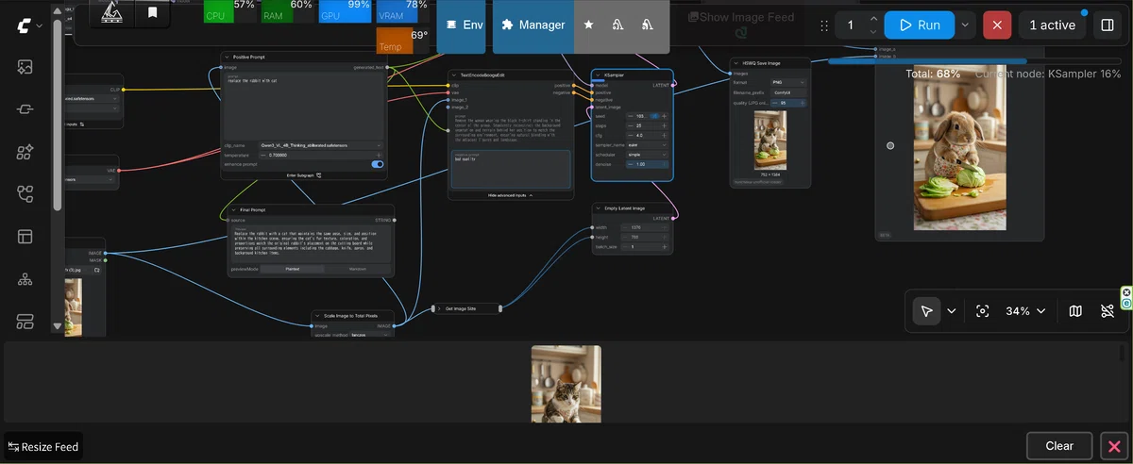Toggle the enhance prompt switch
The width and height of the screenshot is (1133, 464).
[378, 164]
